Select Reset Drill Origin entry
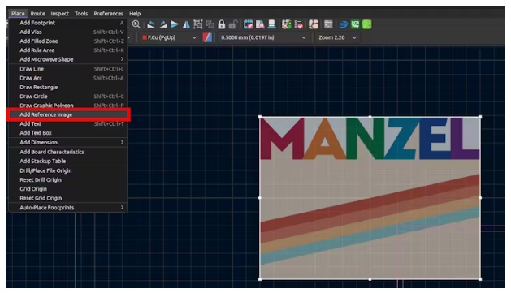The image size is (511, 293). [x=67, y=179]
